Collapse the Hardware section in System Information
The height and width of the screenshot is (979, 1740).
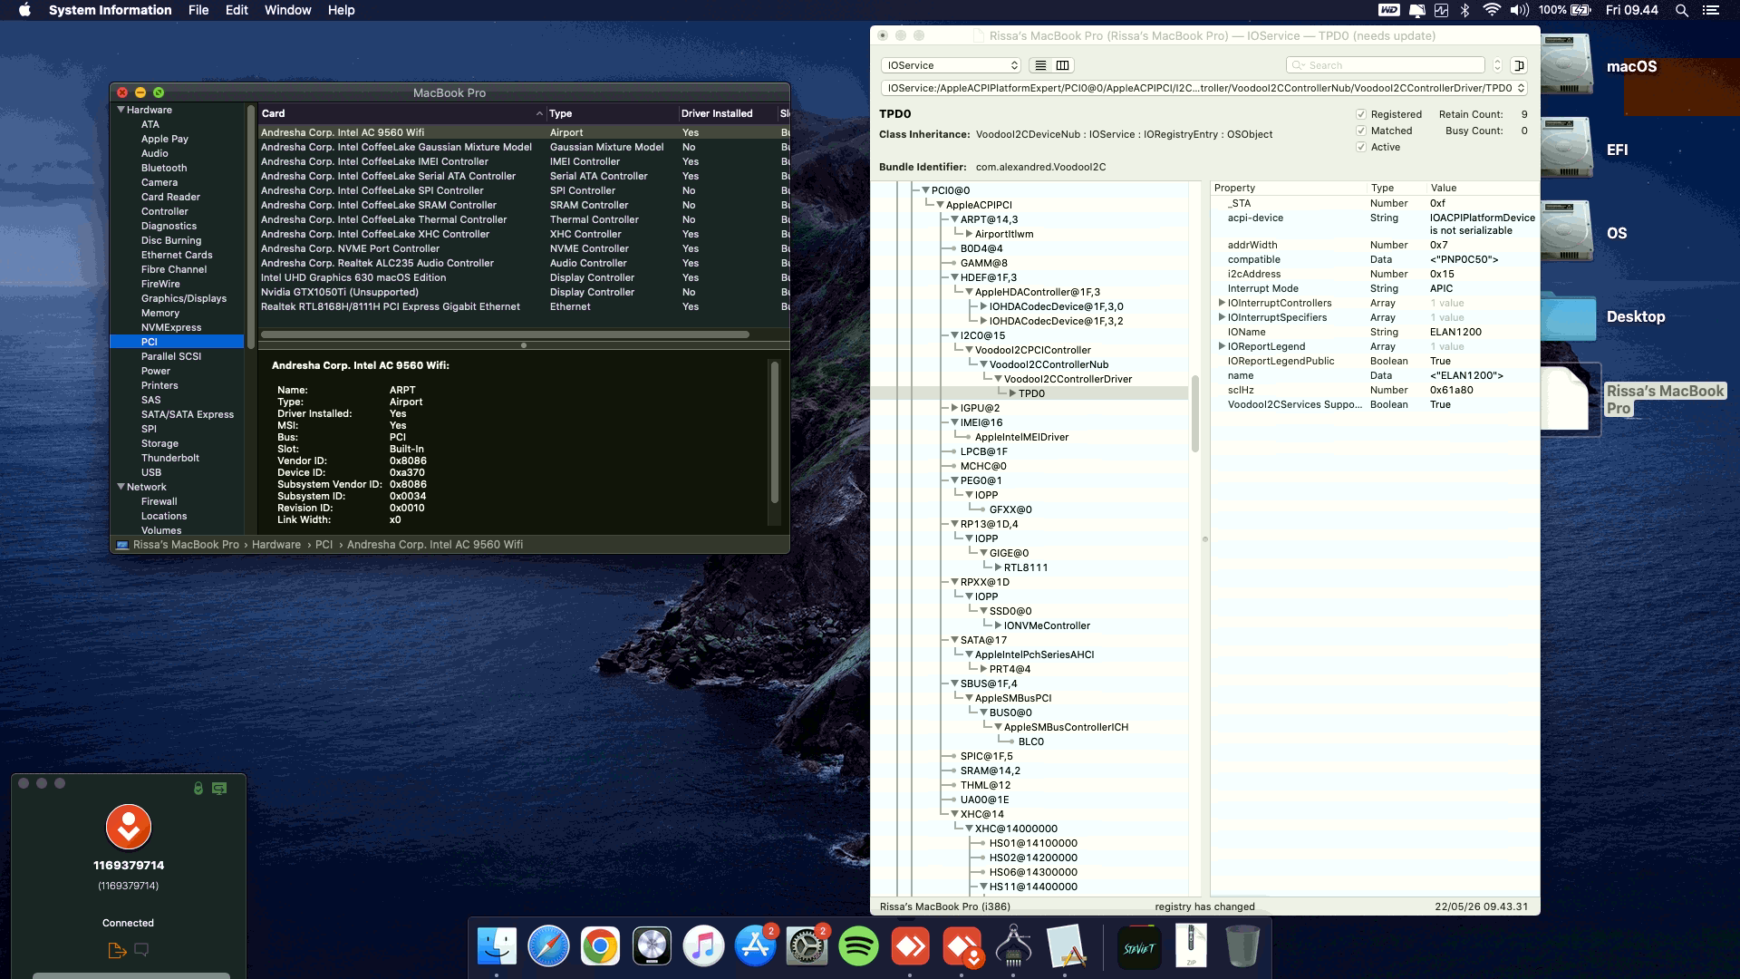(x=121, y=110)
